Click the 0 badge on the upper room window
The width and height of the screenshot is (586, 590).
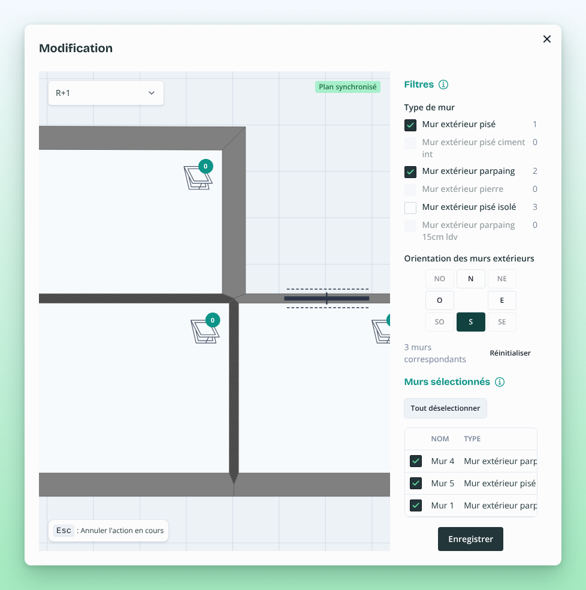click(x=206, y=166)
